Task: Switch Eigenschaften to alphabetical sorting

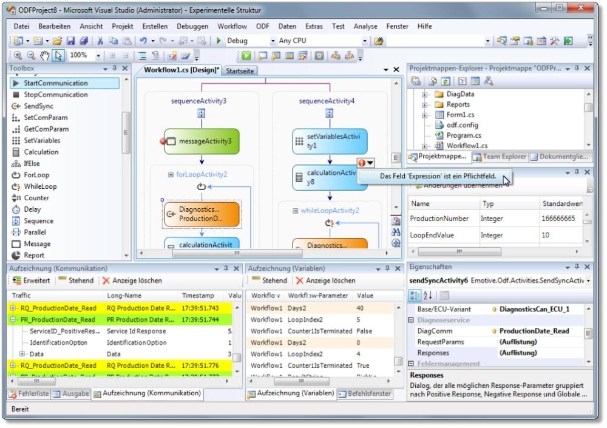Action: (427, 296)
